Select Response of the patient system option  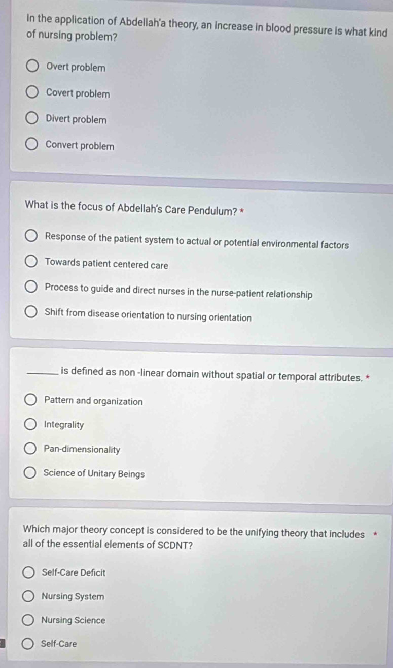point(31,237)
